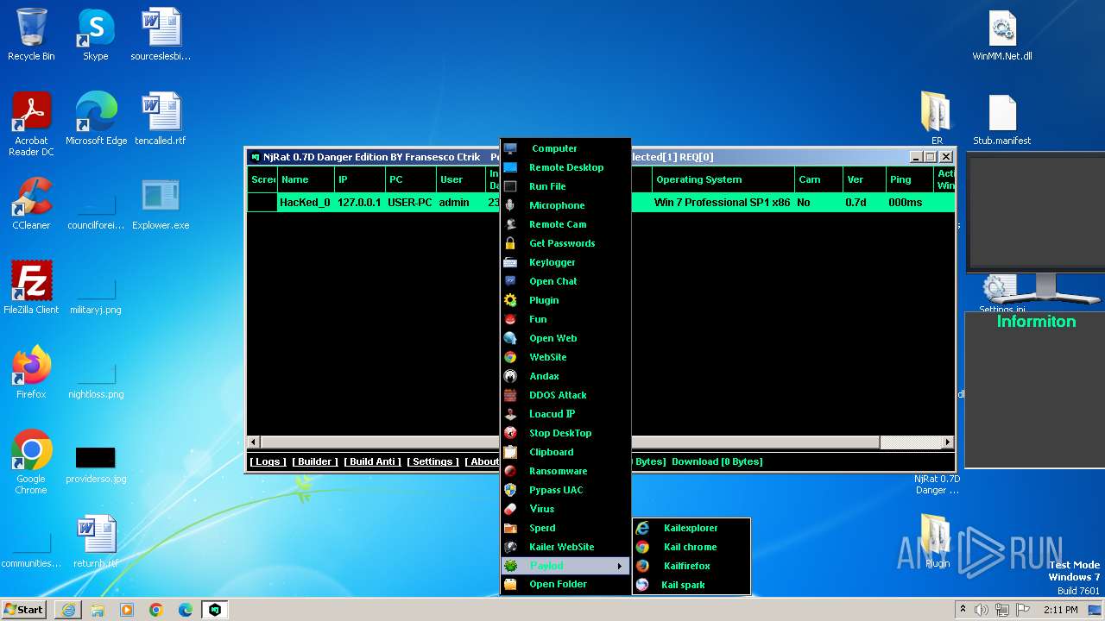Select the Remote Desktop menu icon

coord(510,167)
